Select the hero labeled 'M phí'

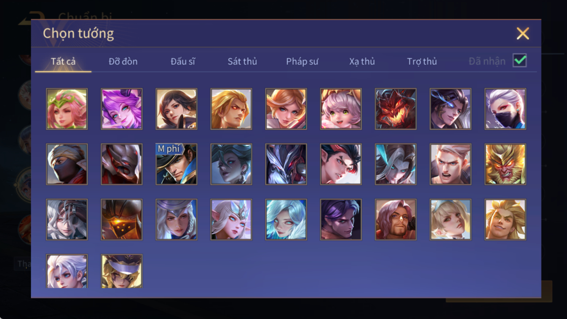tap(177, 164)
